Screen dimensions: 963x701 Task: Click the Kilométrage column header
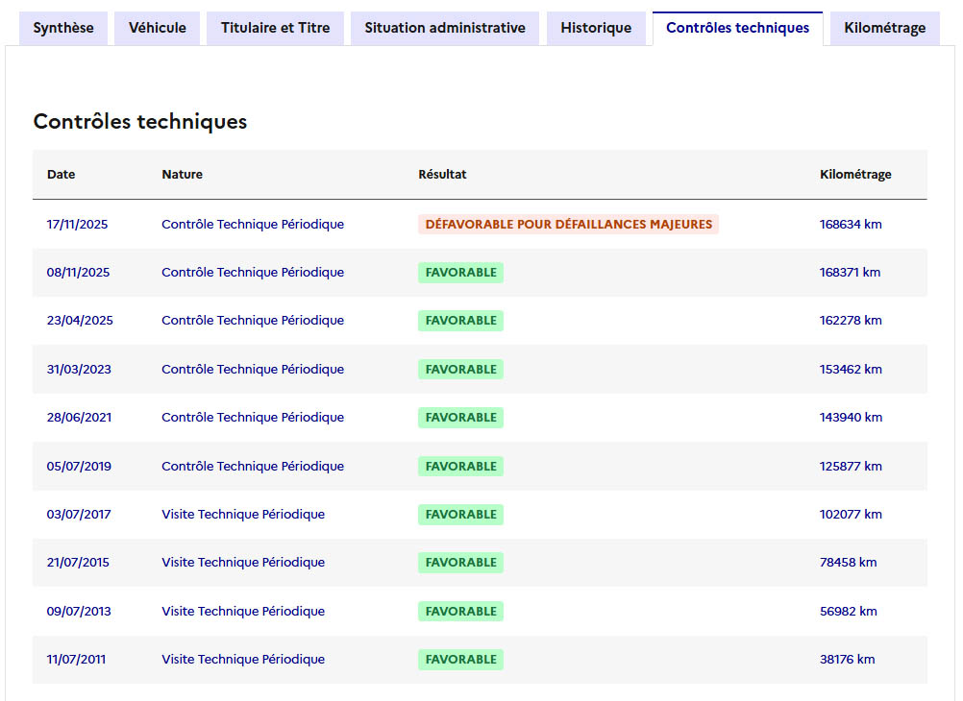(855, 175)
